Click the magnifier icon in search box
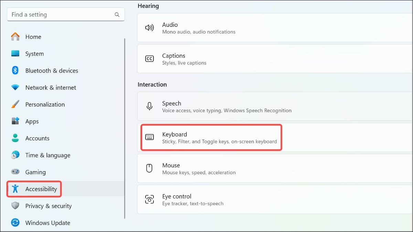 [x=117, y=15]
